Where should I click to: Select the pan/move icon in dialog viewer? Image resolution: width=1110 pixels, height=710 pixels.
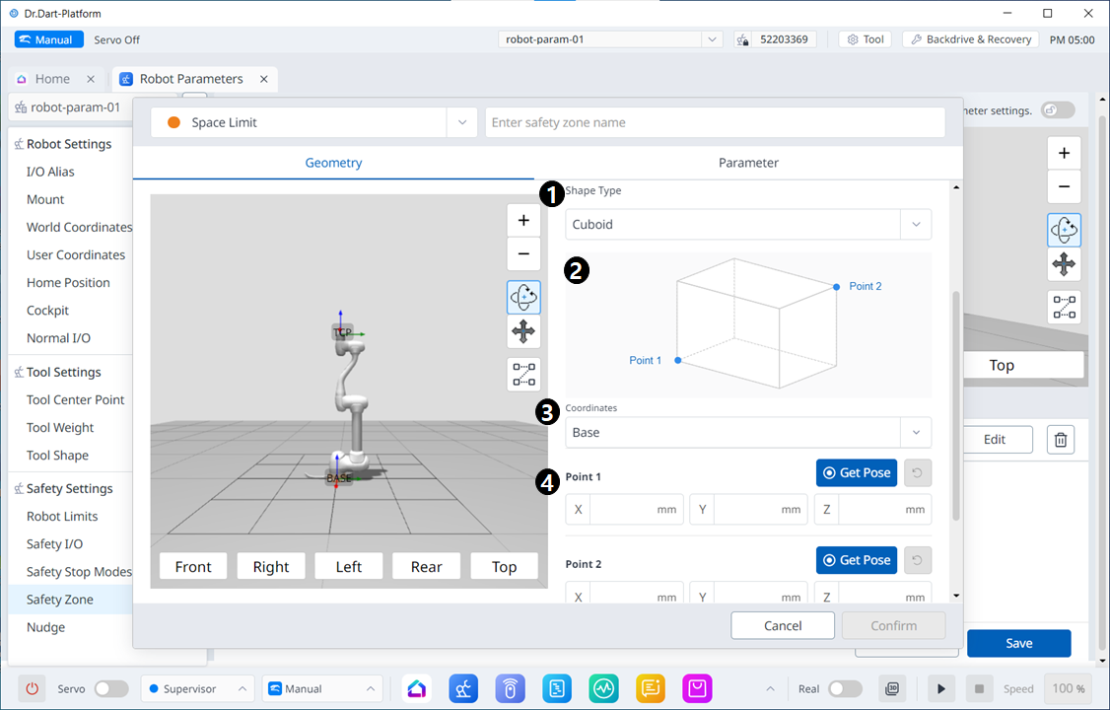(523, 331)
